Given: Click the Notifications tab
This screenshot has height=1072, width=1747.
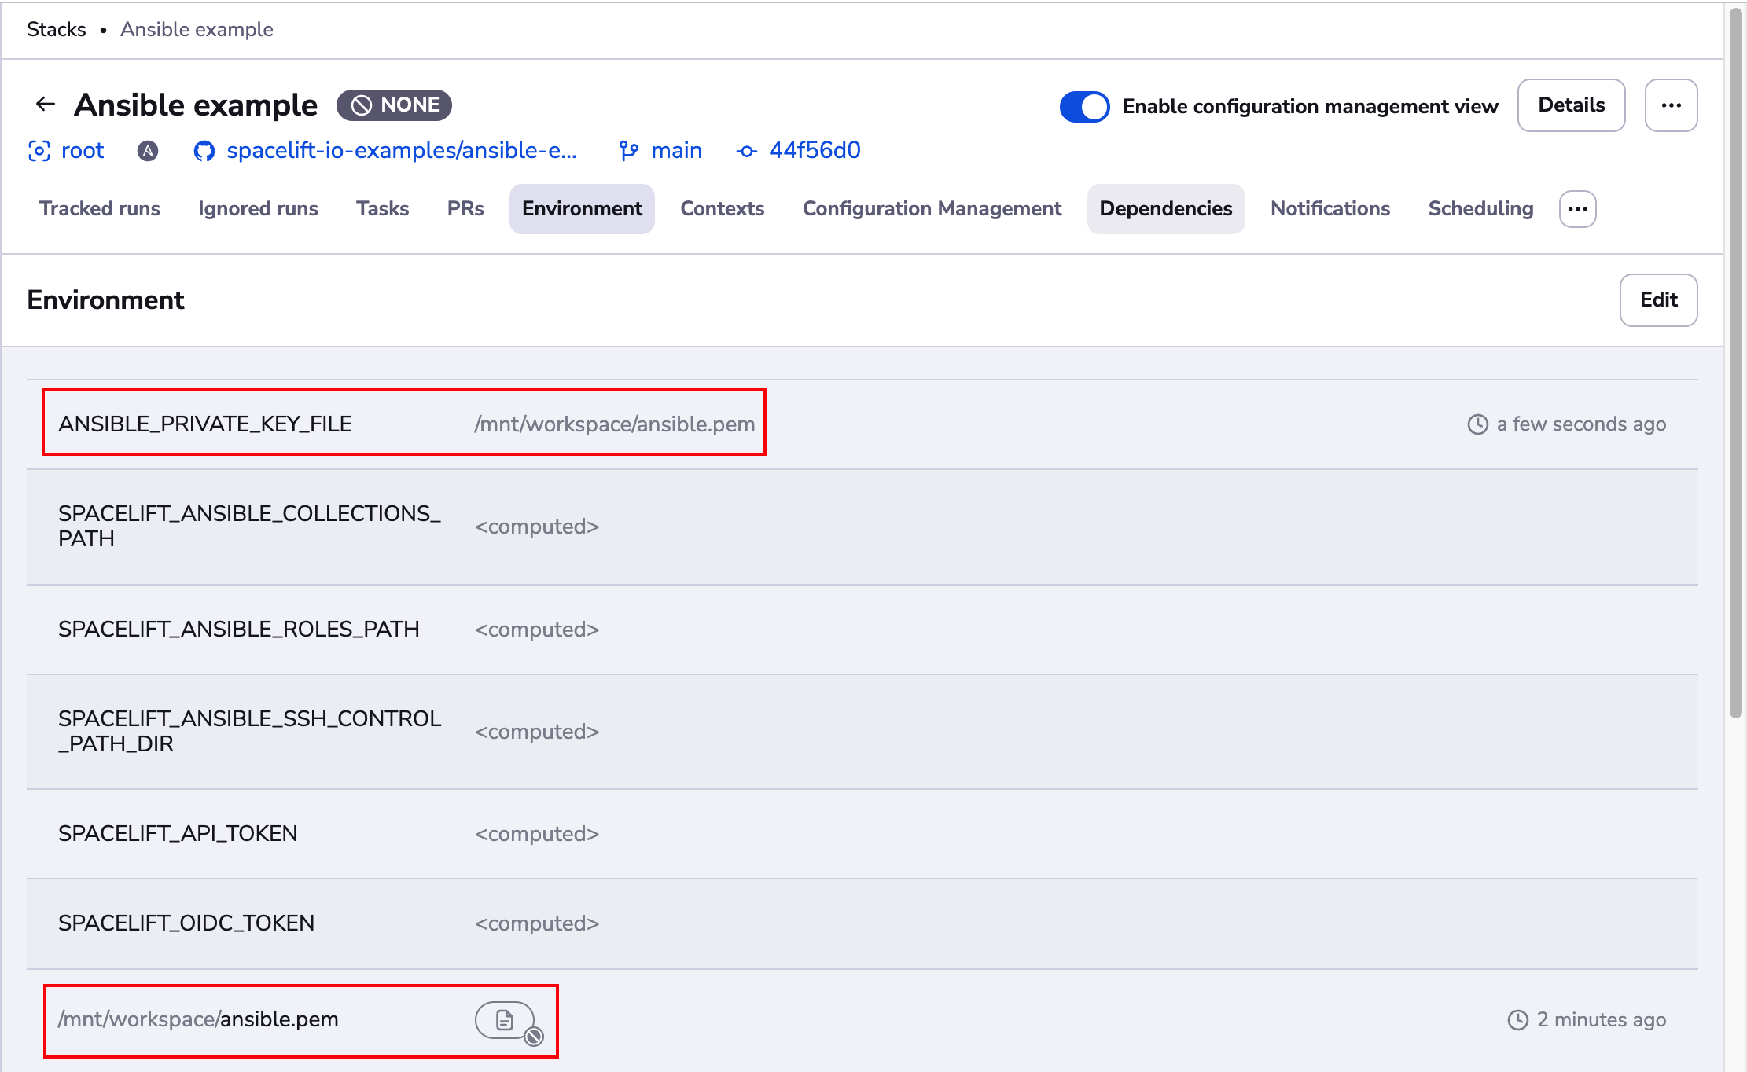Looking at the screenshot, I should click(1329, 208).
